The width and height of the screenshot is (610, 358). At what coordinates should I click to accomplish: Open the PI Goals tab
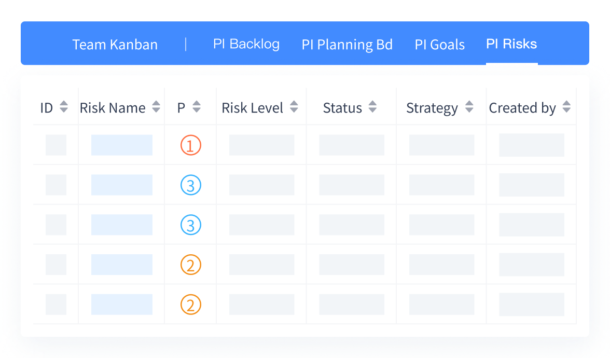(440, 45)
